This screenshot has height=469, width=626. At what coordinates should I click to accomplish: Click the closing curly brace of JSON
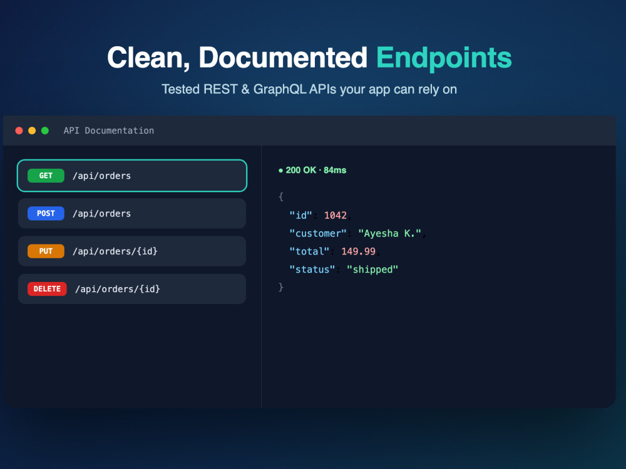click(x=281, y=287)
